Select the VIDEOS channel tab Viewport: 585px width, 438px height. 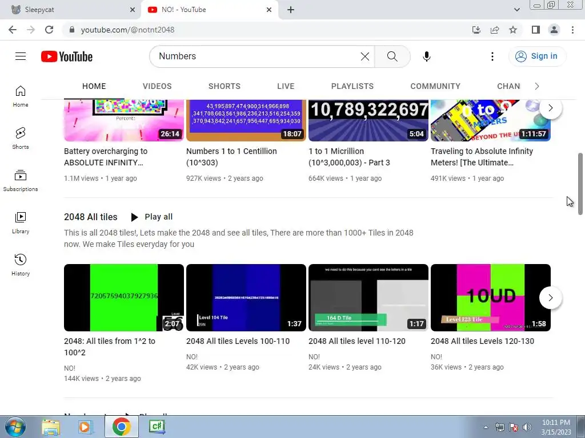click(157, 86)
